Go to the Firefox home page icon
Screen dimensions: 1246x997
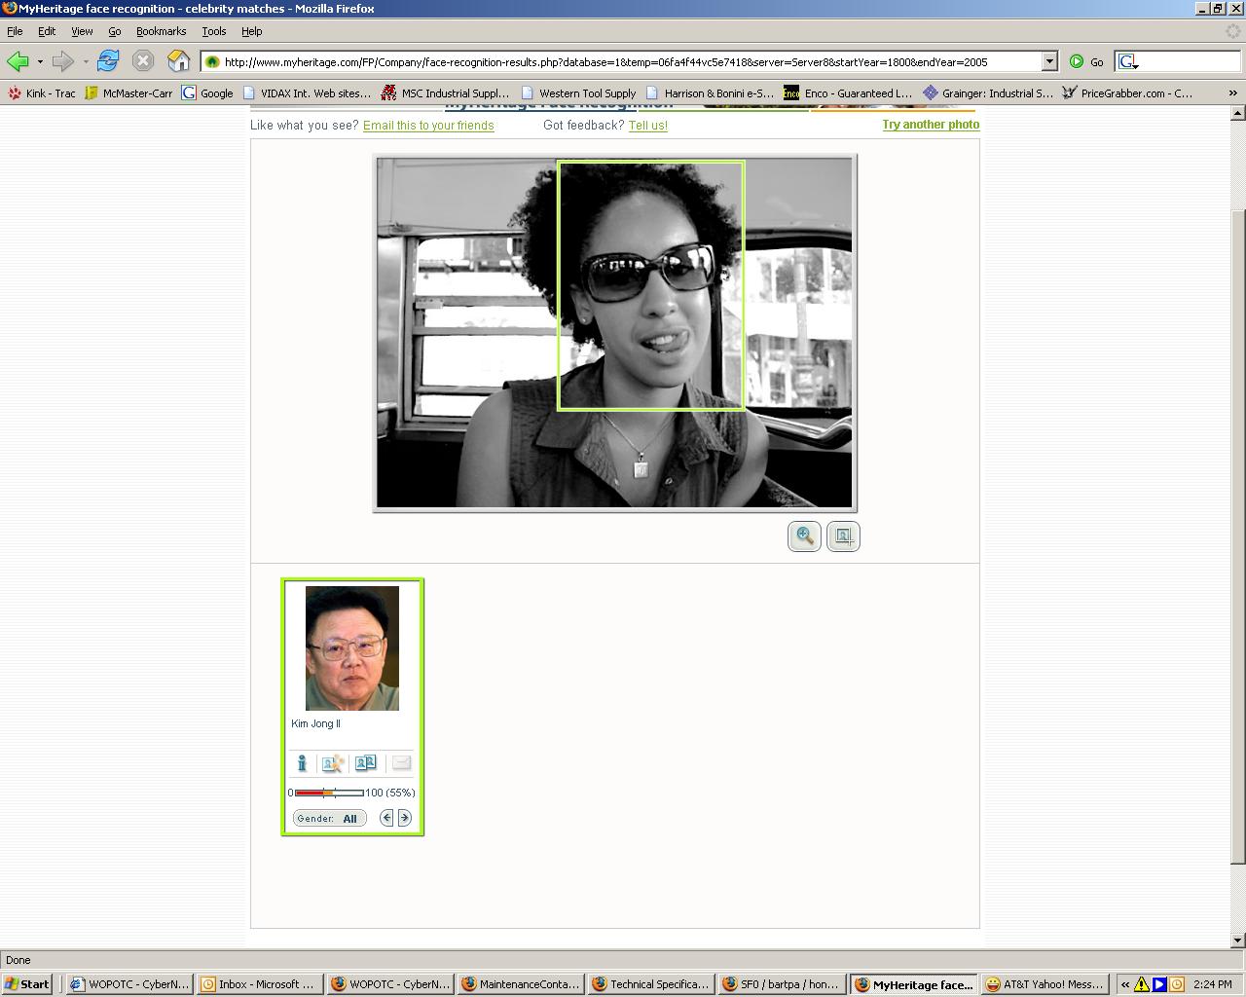[178, 61]
